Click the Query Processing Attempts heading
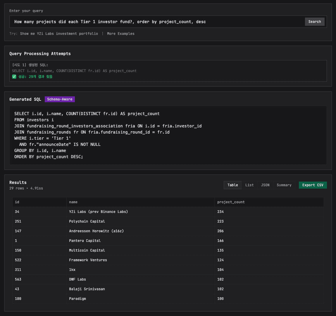 40,54
